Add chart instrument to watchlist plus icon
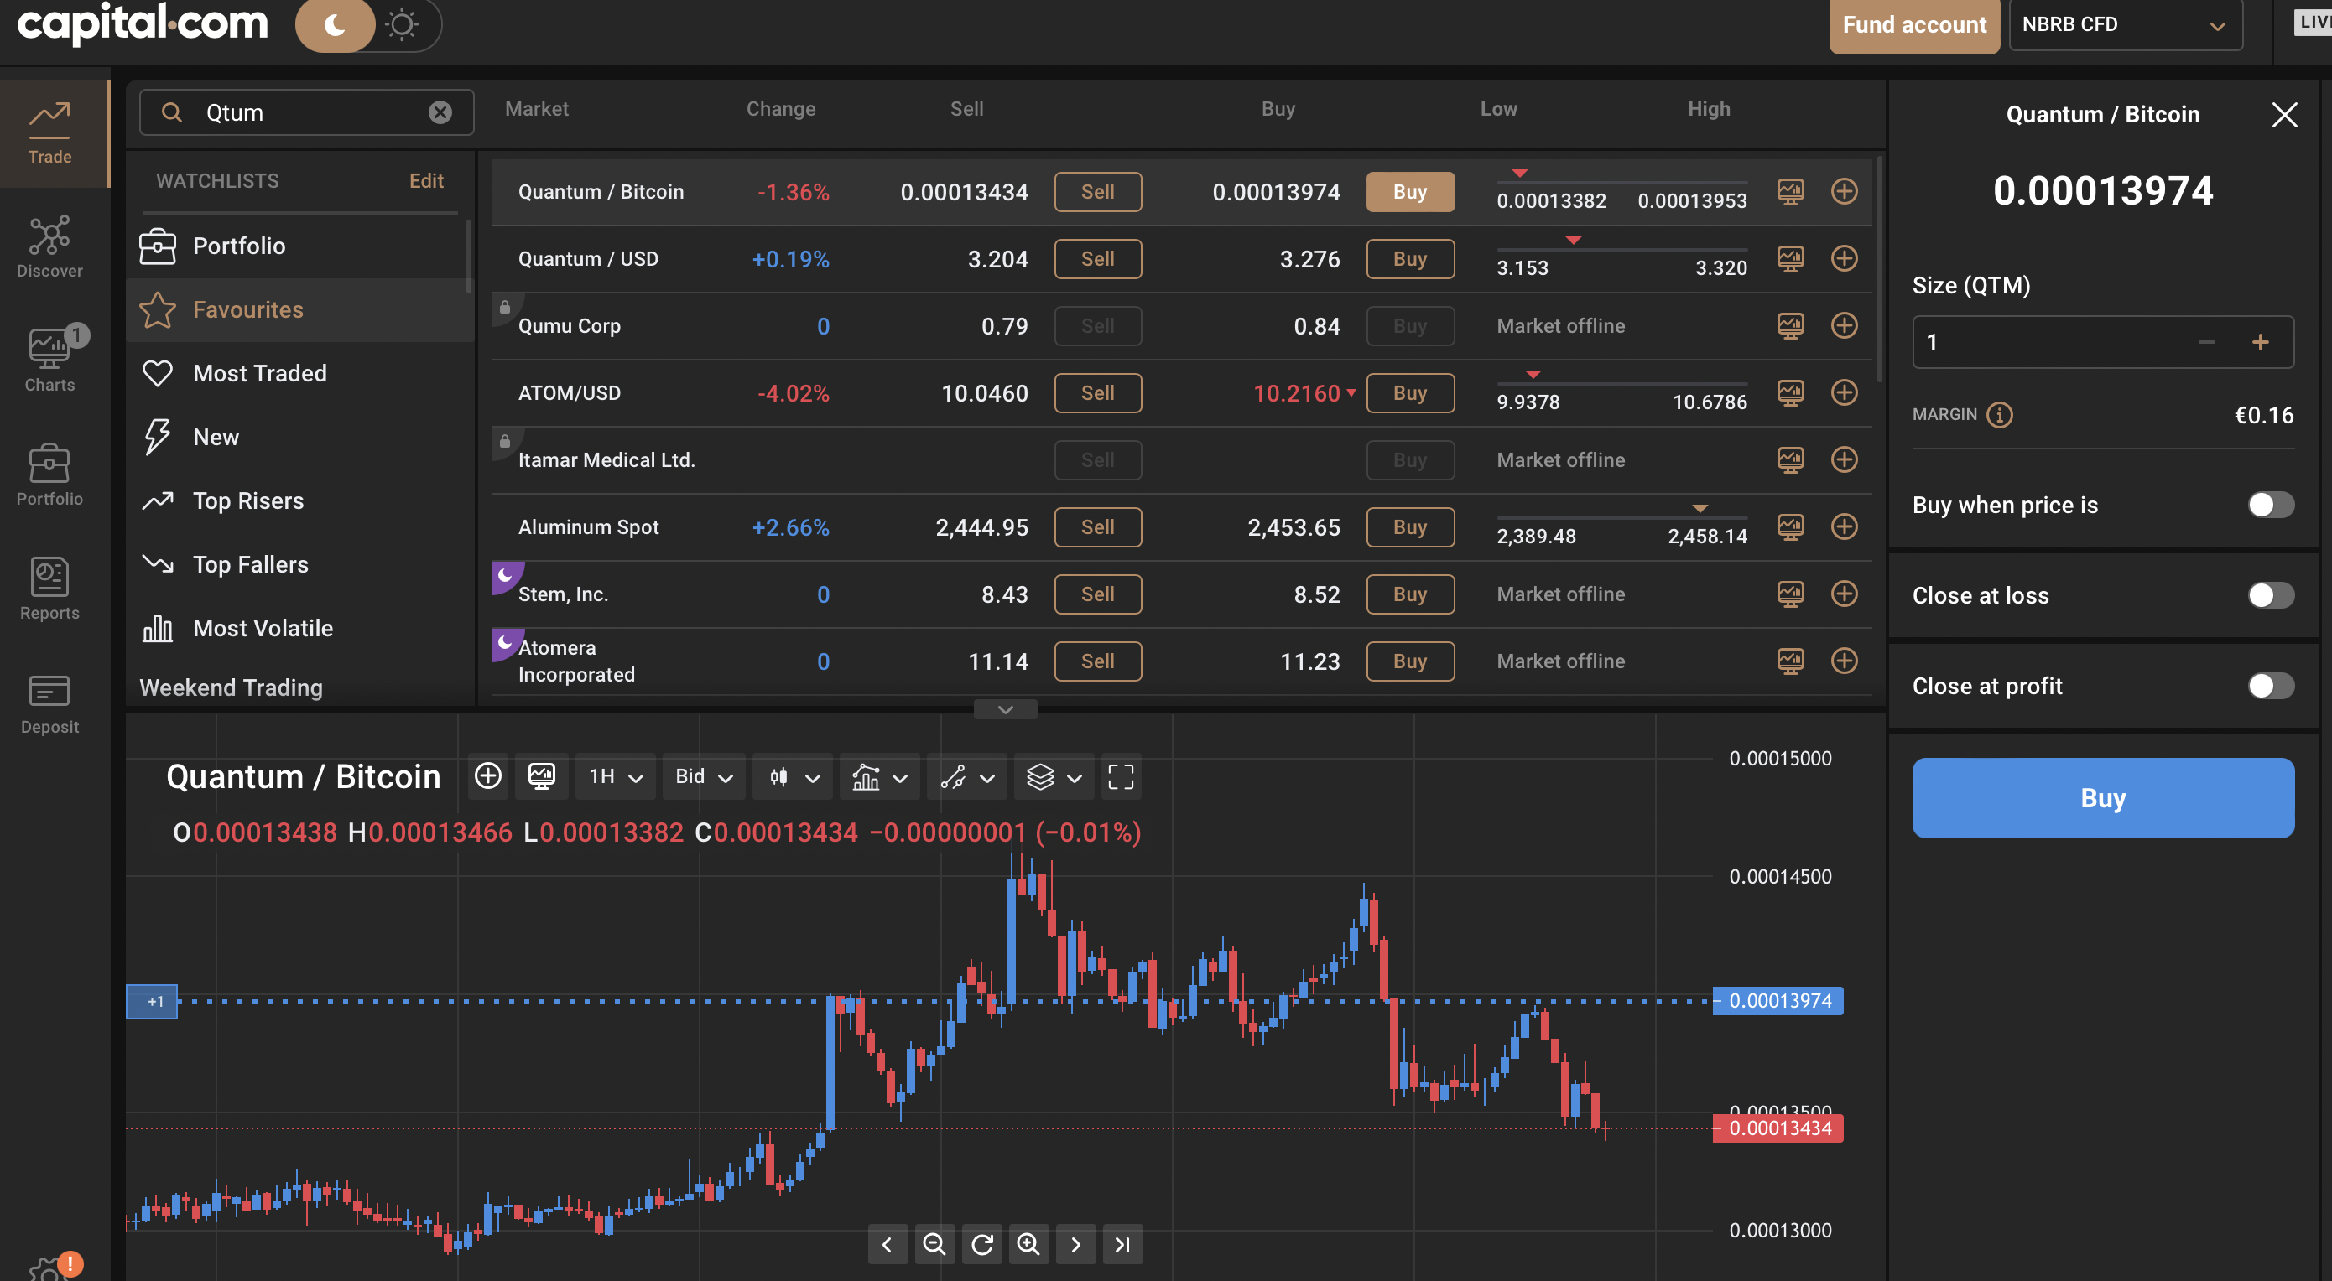Image resolution: width=2332 pixels, height=1281 pixels. click(488, 776)
